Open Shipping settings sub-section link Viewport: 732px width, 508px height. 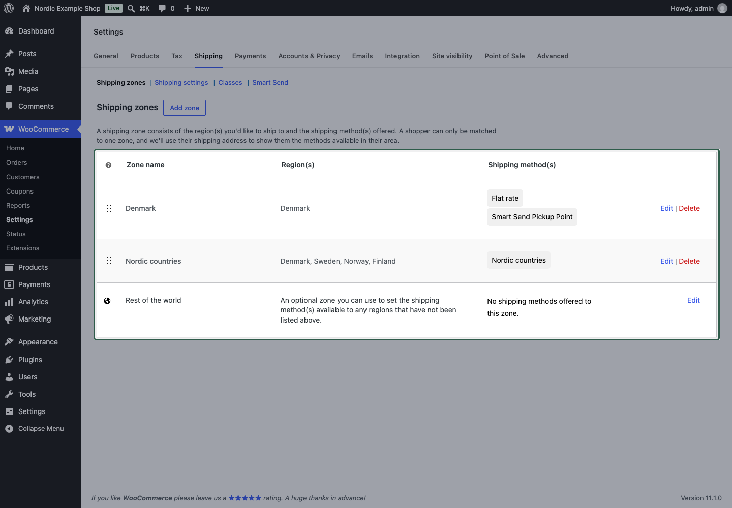[x=181, y=83]
